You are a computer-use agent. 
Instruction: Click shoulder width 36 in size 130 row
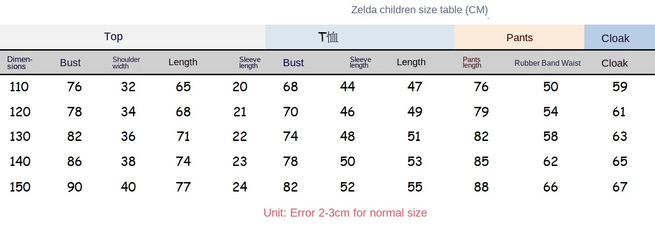[x=128, y=136]
